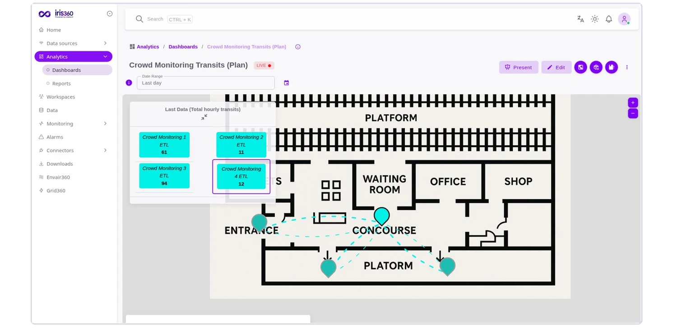This screenshot has width=677, height=329.
Task: Click the magnifier search icon
Action: [139, 19]
